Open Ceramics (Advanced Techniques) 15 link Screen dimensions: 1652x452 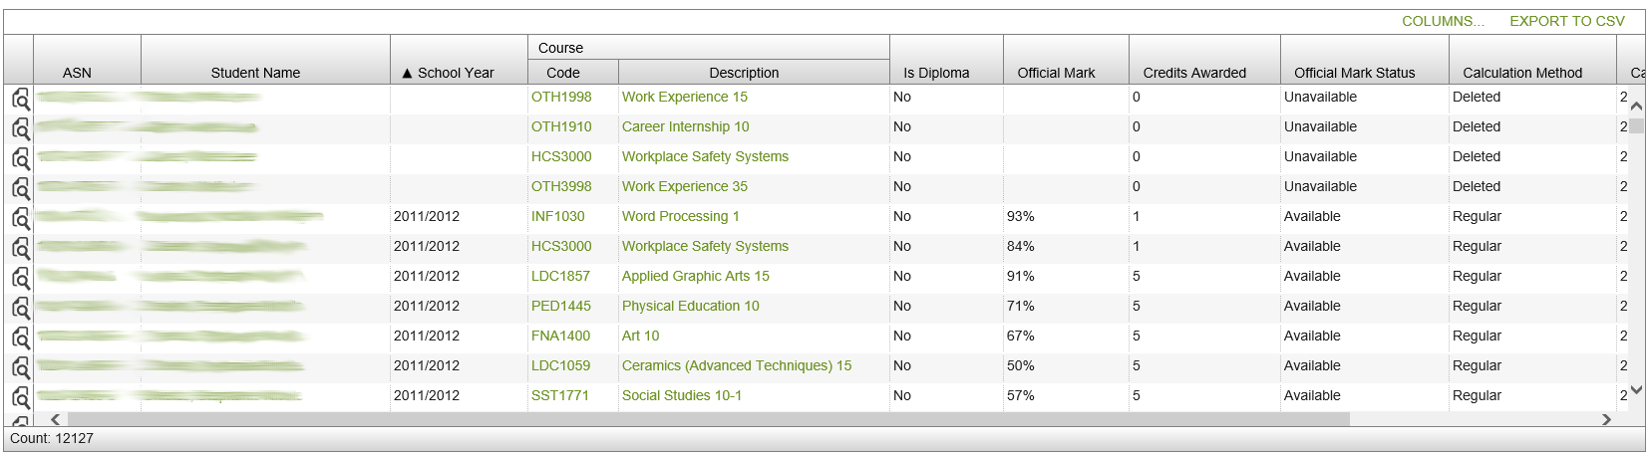(736, 365)
